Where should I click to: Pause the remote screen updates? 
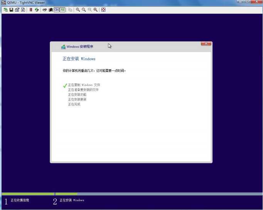point(31,10)
